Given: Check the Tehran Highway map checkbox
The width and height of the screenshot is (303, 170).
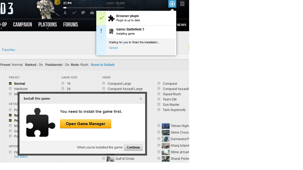Looking at the screenshot, I should [x=159, y=126].
